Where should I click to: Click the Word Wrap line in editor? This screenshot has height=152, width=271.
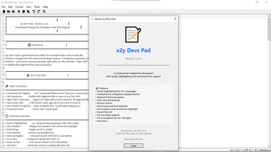[29, 130]
